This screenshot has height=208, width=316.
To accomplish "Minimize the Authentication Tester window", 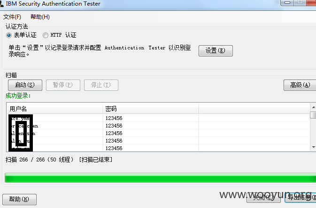I will click(x=287, y=3).
